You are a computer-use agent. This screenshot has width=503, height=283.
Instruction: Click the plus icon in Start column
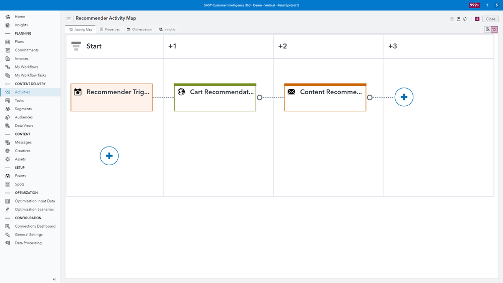(x=109, y=156)
